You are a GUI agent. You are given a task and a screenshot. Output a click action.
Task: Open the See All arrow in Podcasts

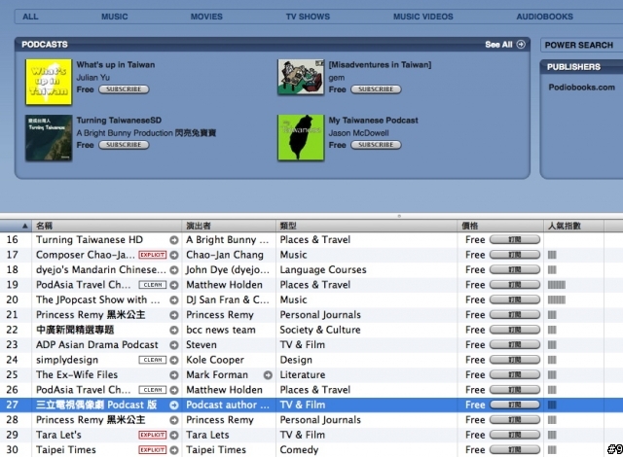tap(521, 45)
